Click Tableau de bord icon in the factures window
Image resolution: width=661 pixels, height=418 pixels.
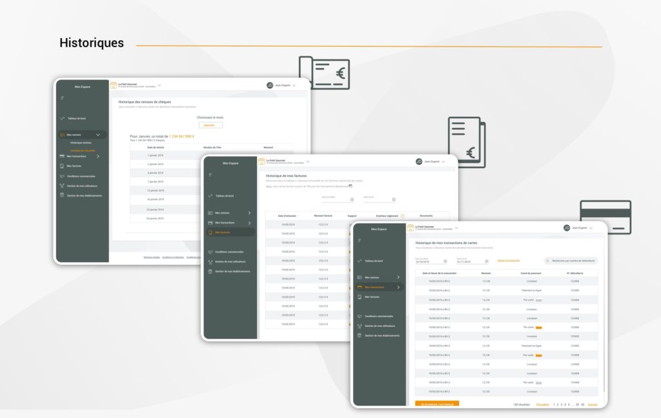[x=210, y=196]
